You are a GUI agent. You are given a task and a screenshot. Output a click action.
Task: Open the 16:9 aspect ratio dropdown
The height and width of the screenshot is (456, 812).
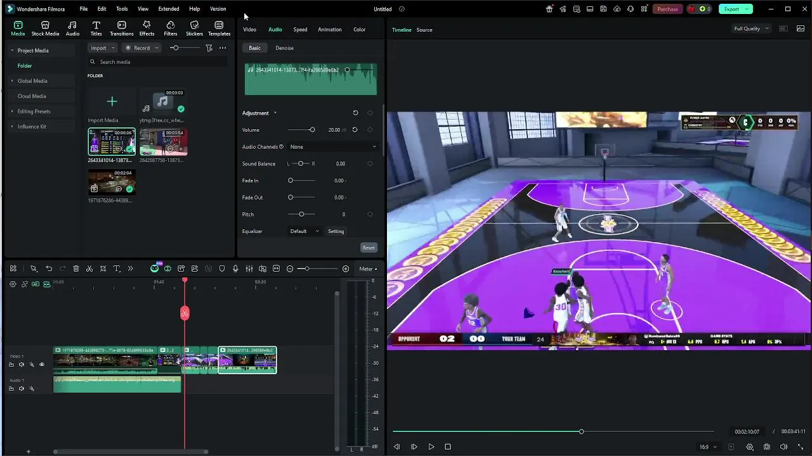pyautogui.click(x=707, y=446)
